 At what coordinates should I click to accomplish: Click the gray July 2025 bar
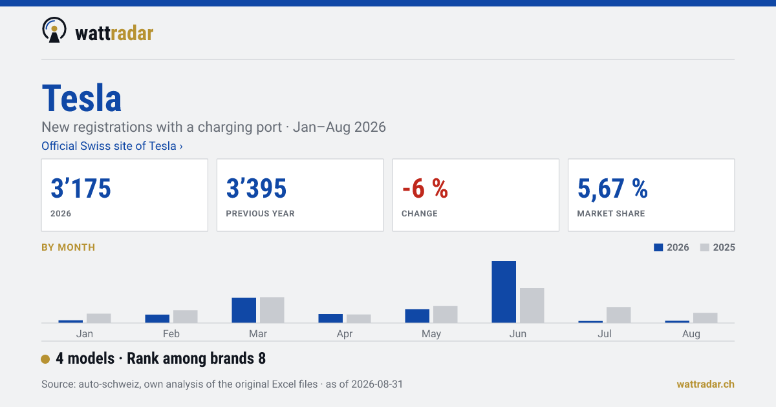[x=619, y=315]
